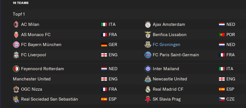Viewport: 246px width, 108px height.
Task: Click the AC Milan club crest
Action: point(16,25)
